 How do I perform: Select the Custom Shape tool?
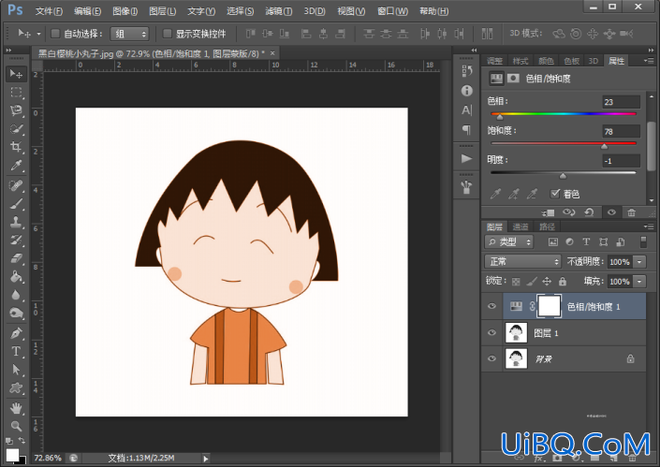pyautogui.click(x=16, y=387)
